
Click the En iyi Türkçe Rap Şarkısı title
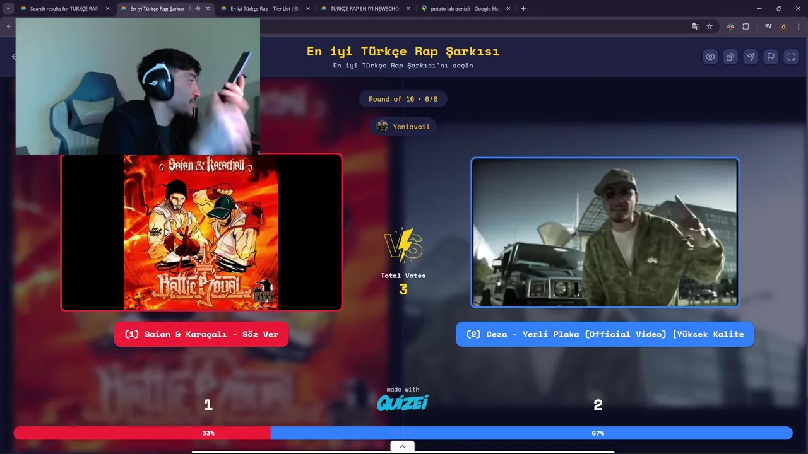coord(403,51)
